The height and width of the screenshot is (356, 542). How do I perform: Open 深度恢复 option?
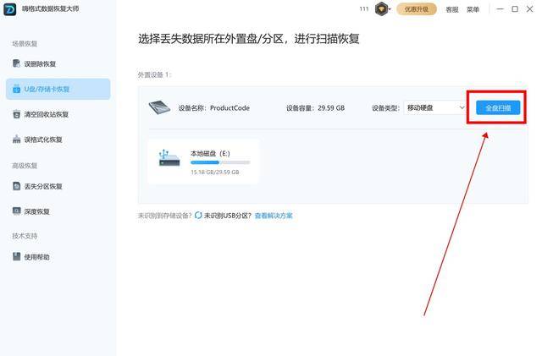(58, 211)
